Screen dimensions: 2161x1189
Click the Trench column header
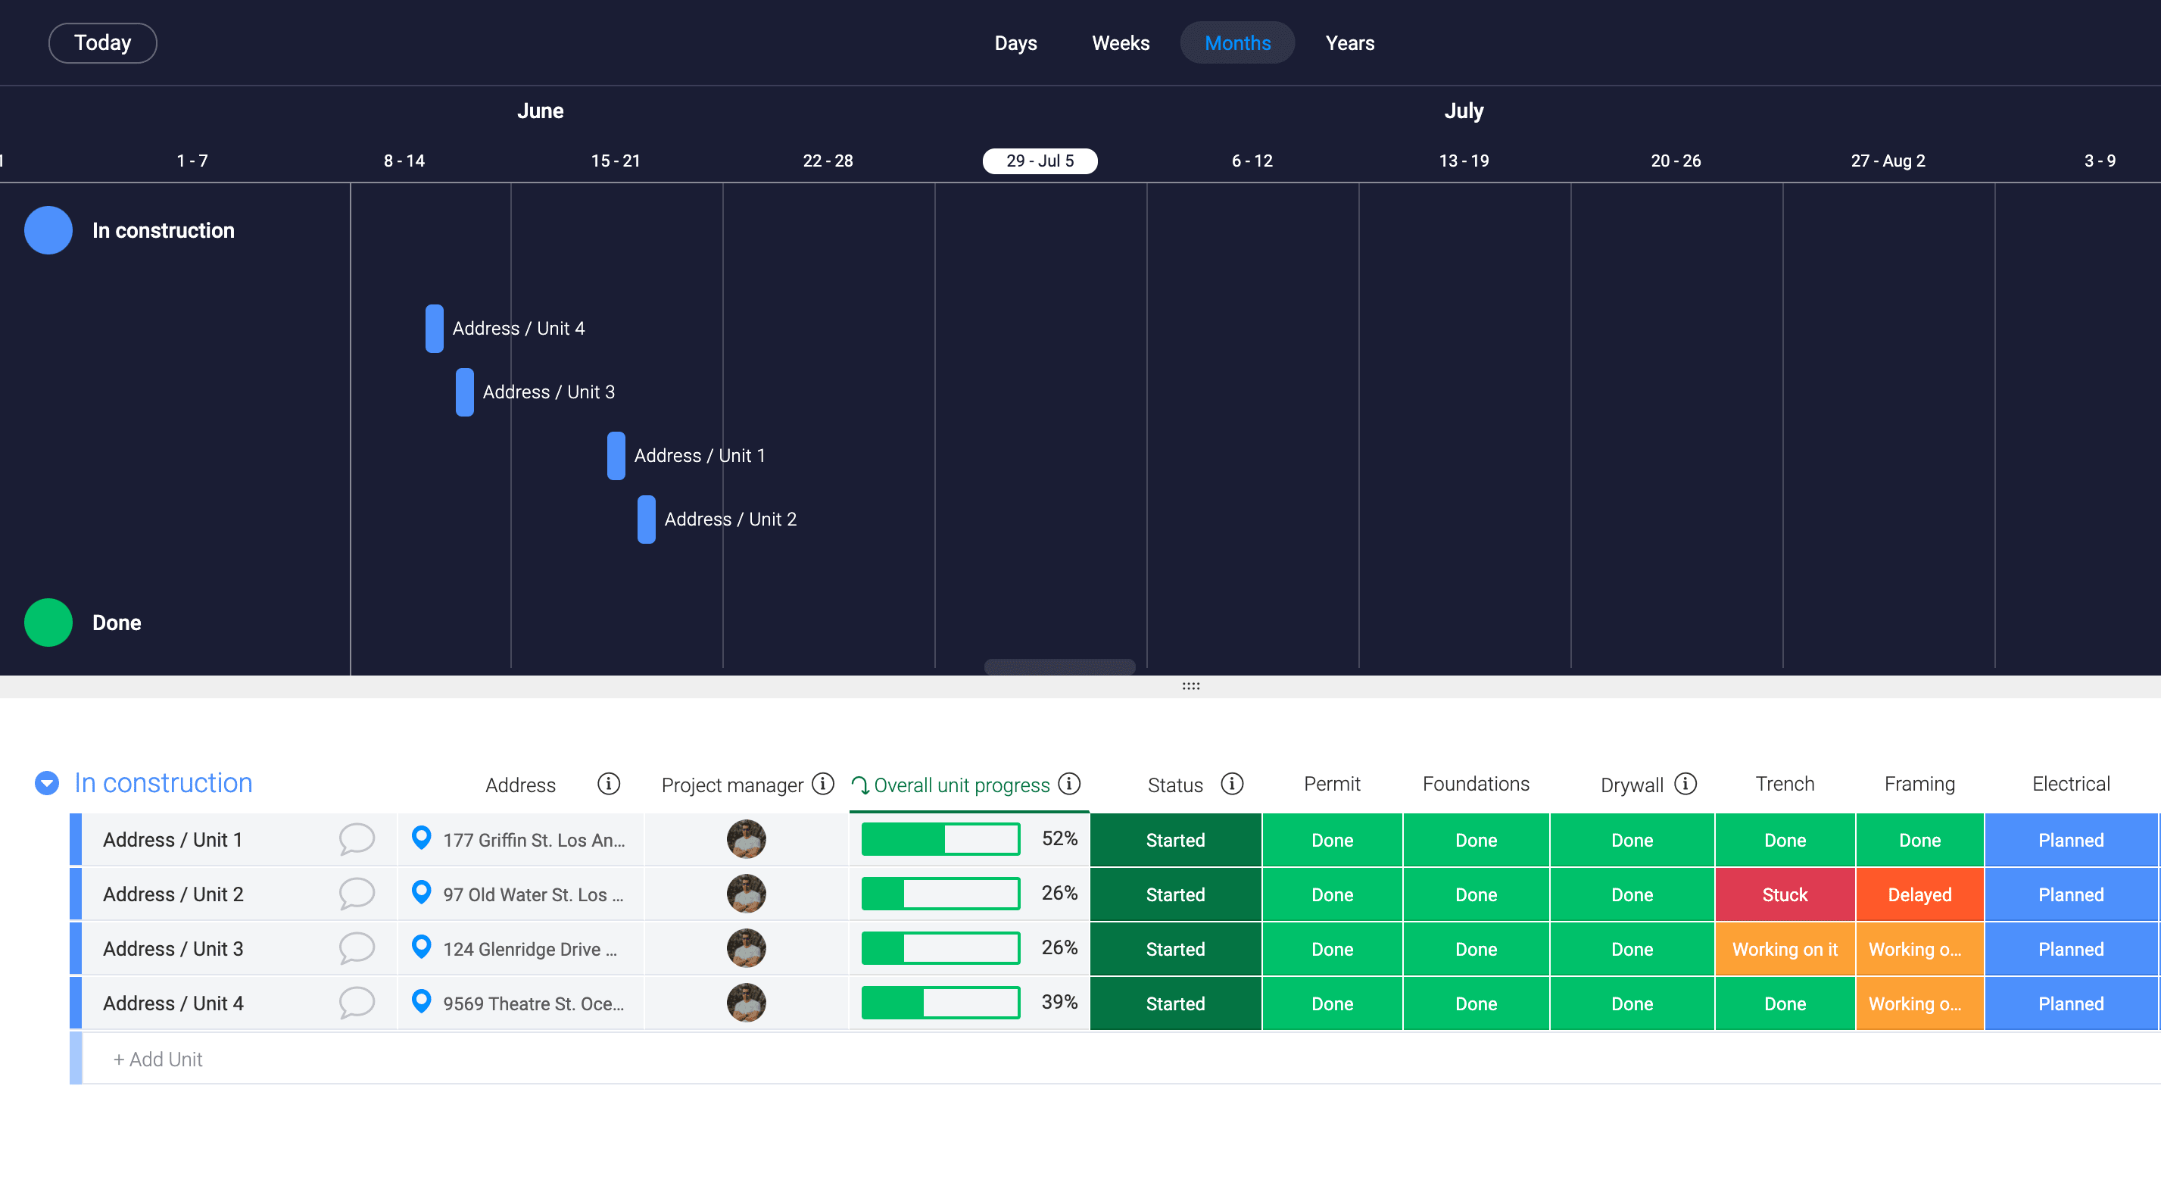point(1785,784)
